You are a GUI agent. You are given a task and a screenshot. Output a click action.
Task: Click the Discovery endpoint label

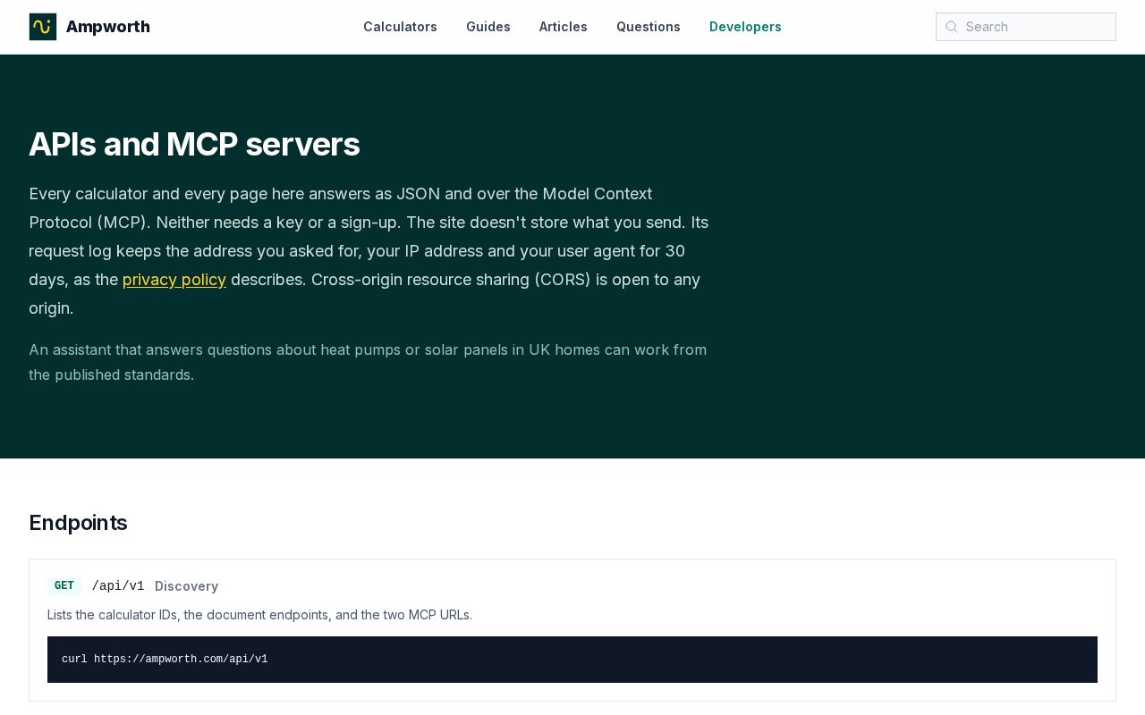pyautogui.click(x=186, y=586)
